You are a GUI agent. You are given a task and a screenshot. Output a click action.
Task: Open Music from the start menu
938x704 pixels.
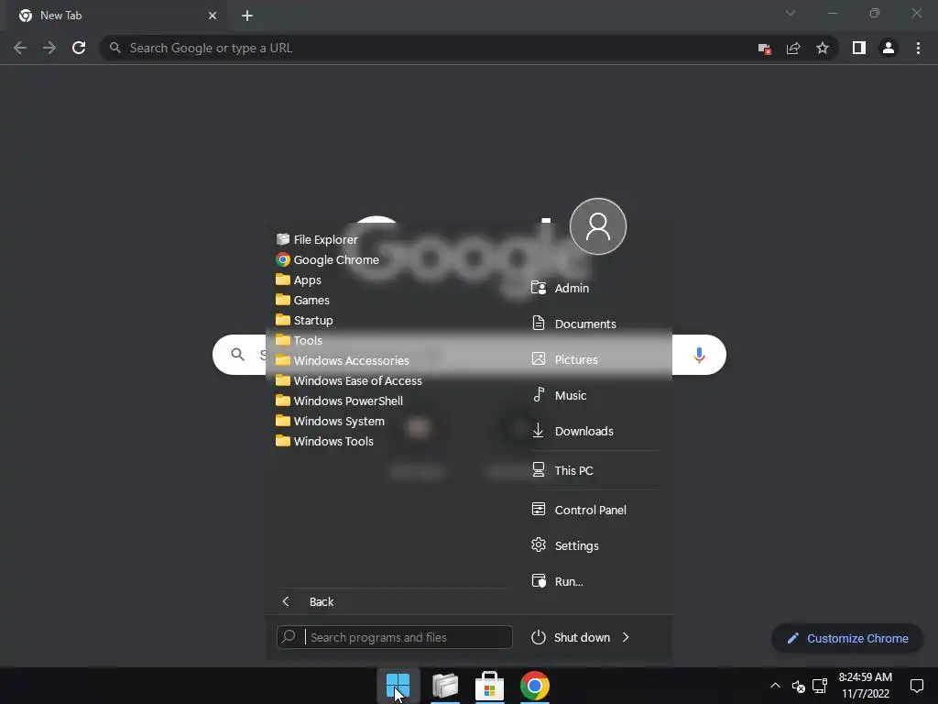(x=559, y=395)
